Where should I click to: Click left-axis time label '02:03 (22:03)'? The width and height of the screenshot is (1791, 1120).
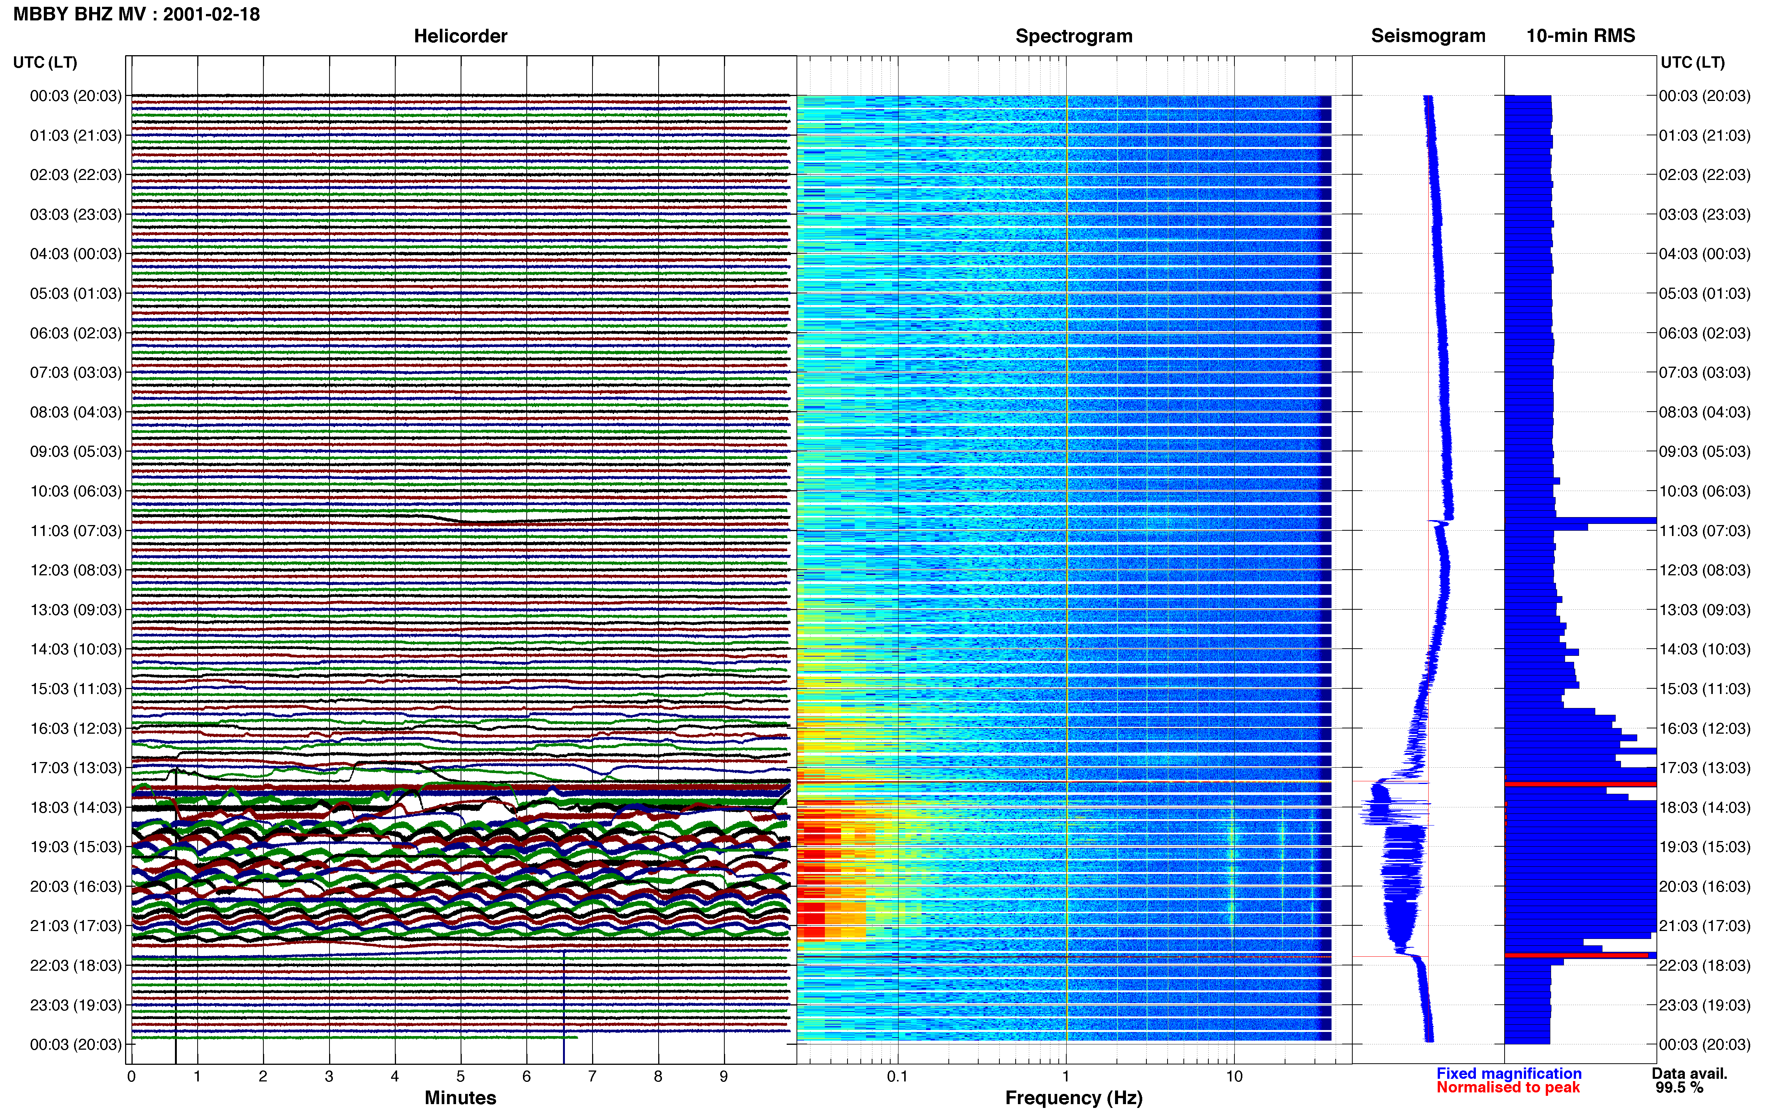[x=76, y=175]
